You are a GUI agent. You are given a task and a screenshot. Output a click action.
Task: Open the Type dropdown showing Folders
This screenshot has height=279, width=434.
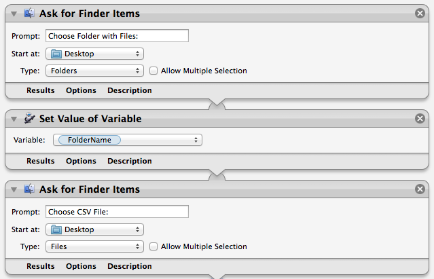[94, 71]
